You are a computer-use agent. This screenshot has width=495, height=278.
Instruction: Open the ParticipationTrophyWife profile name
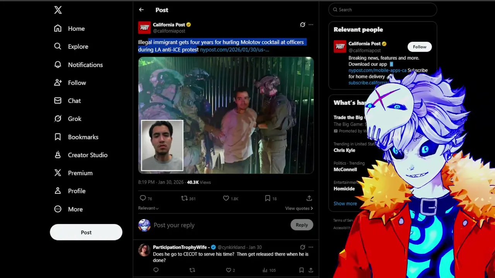(181, 247)
